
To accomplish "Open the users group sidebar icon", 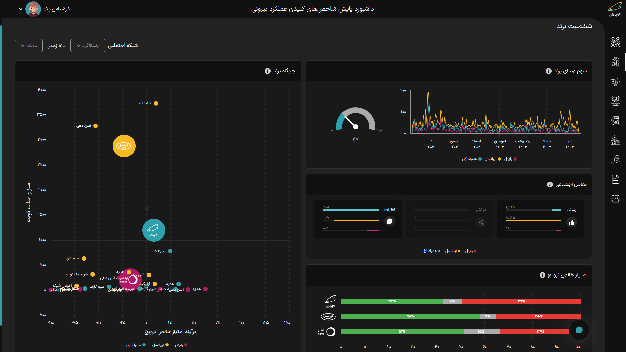I will [x=615, y=198].
